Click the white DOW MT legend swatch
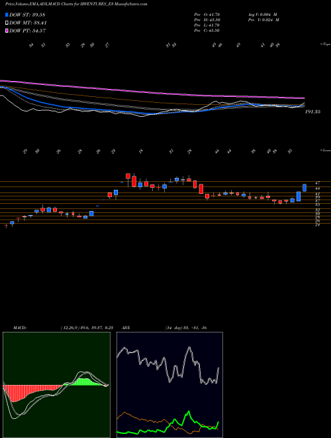Screen dimensions: 331x438 7,23
